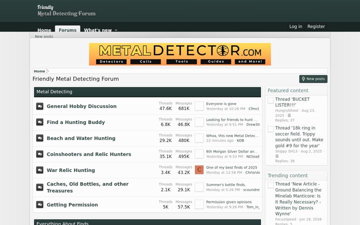This screenshot has width=360, height=225.
Task: Click username NCtoad
Action: point(253,156)
